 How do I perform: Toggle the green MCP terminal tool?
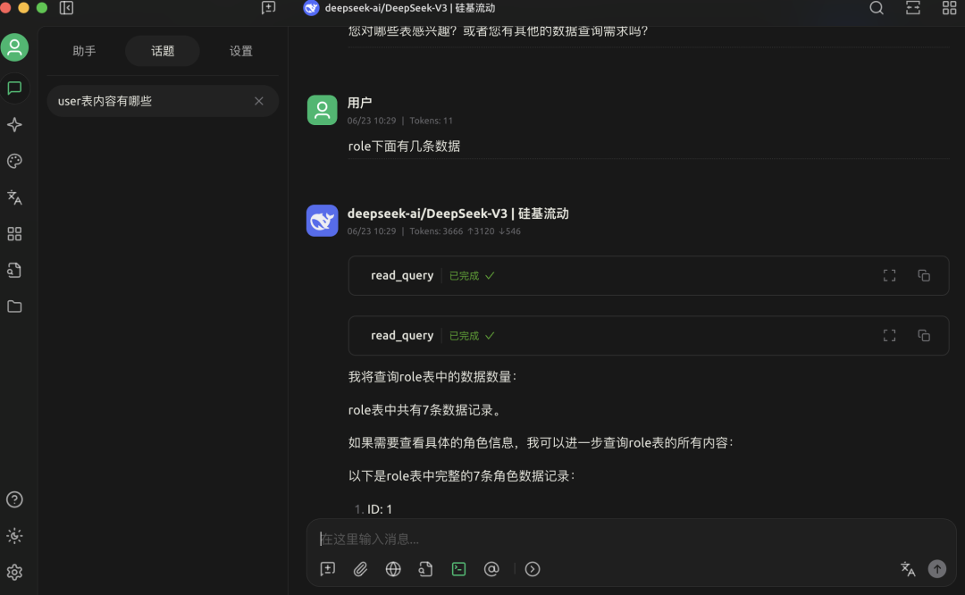458,569
